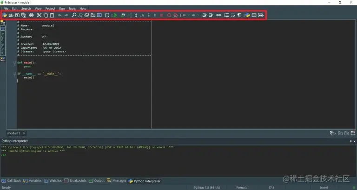Viewport: 357px width, 190px height.
Task: Open the Browse Forward history dropdown arrow
Action: pyautogui.click(x=198, y=15)
